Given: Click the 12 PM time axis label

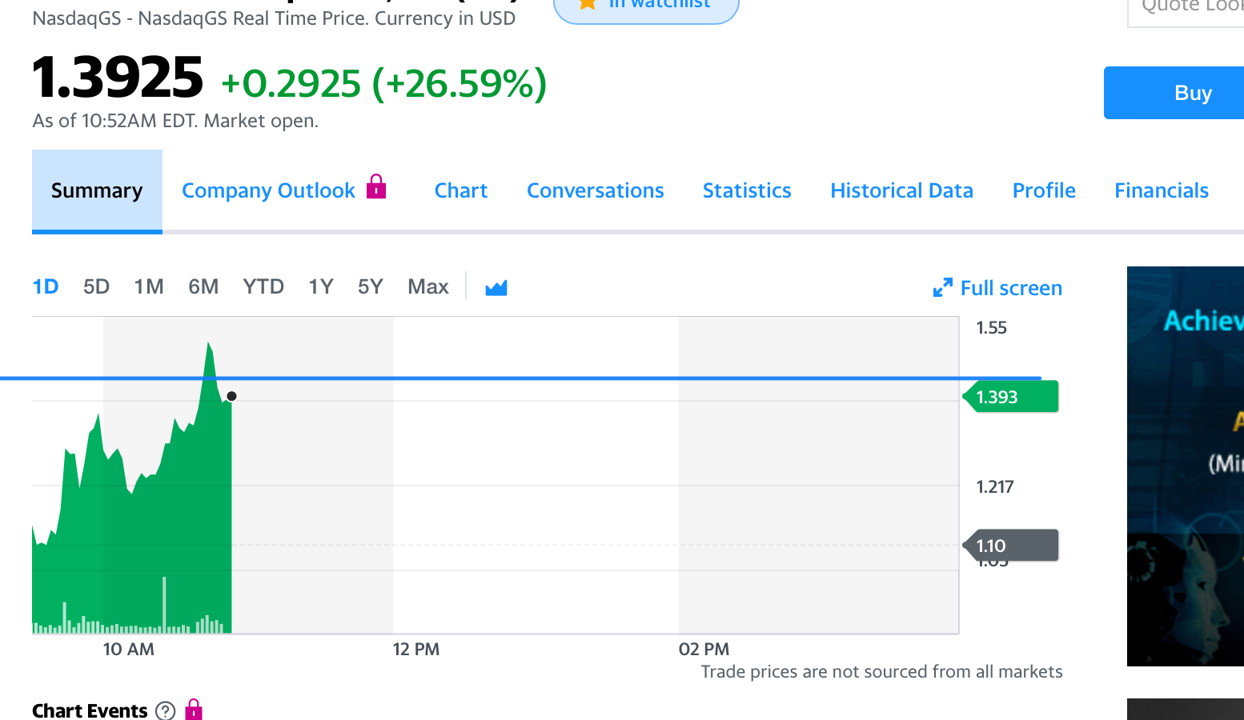Looking at the screenshot, I should click(x=416, y=649).
